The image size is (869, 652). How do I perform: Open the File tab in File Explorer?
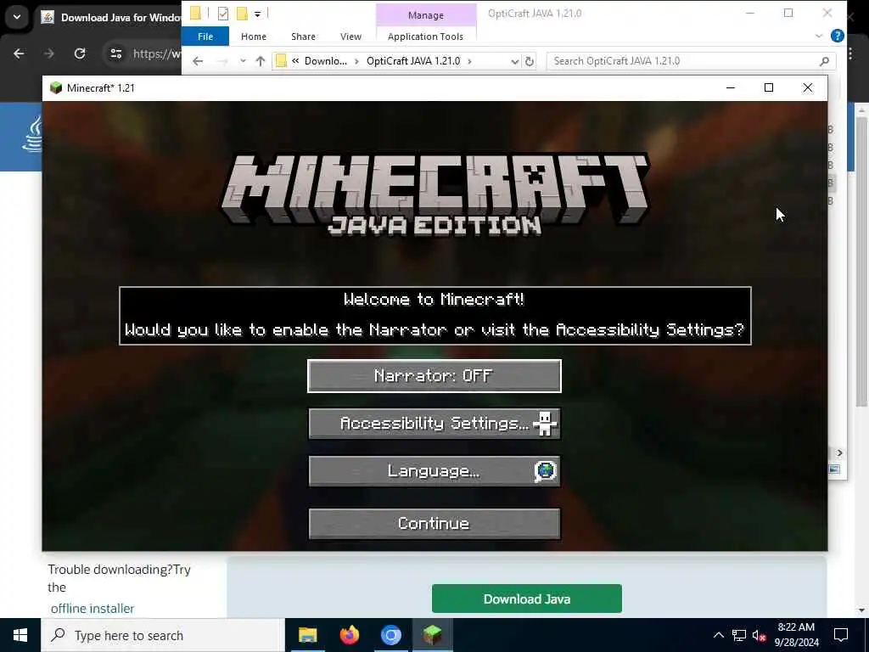(x=205, y=37)
